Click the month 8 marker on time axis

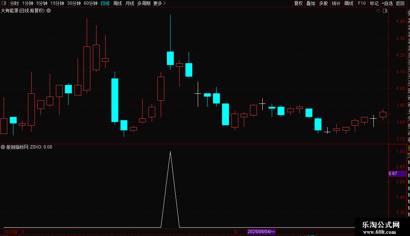(236, 232)
